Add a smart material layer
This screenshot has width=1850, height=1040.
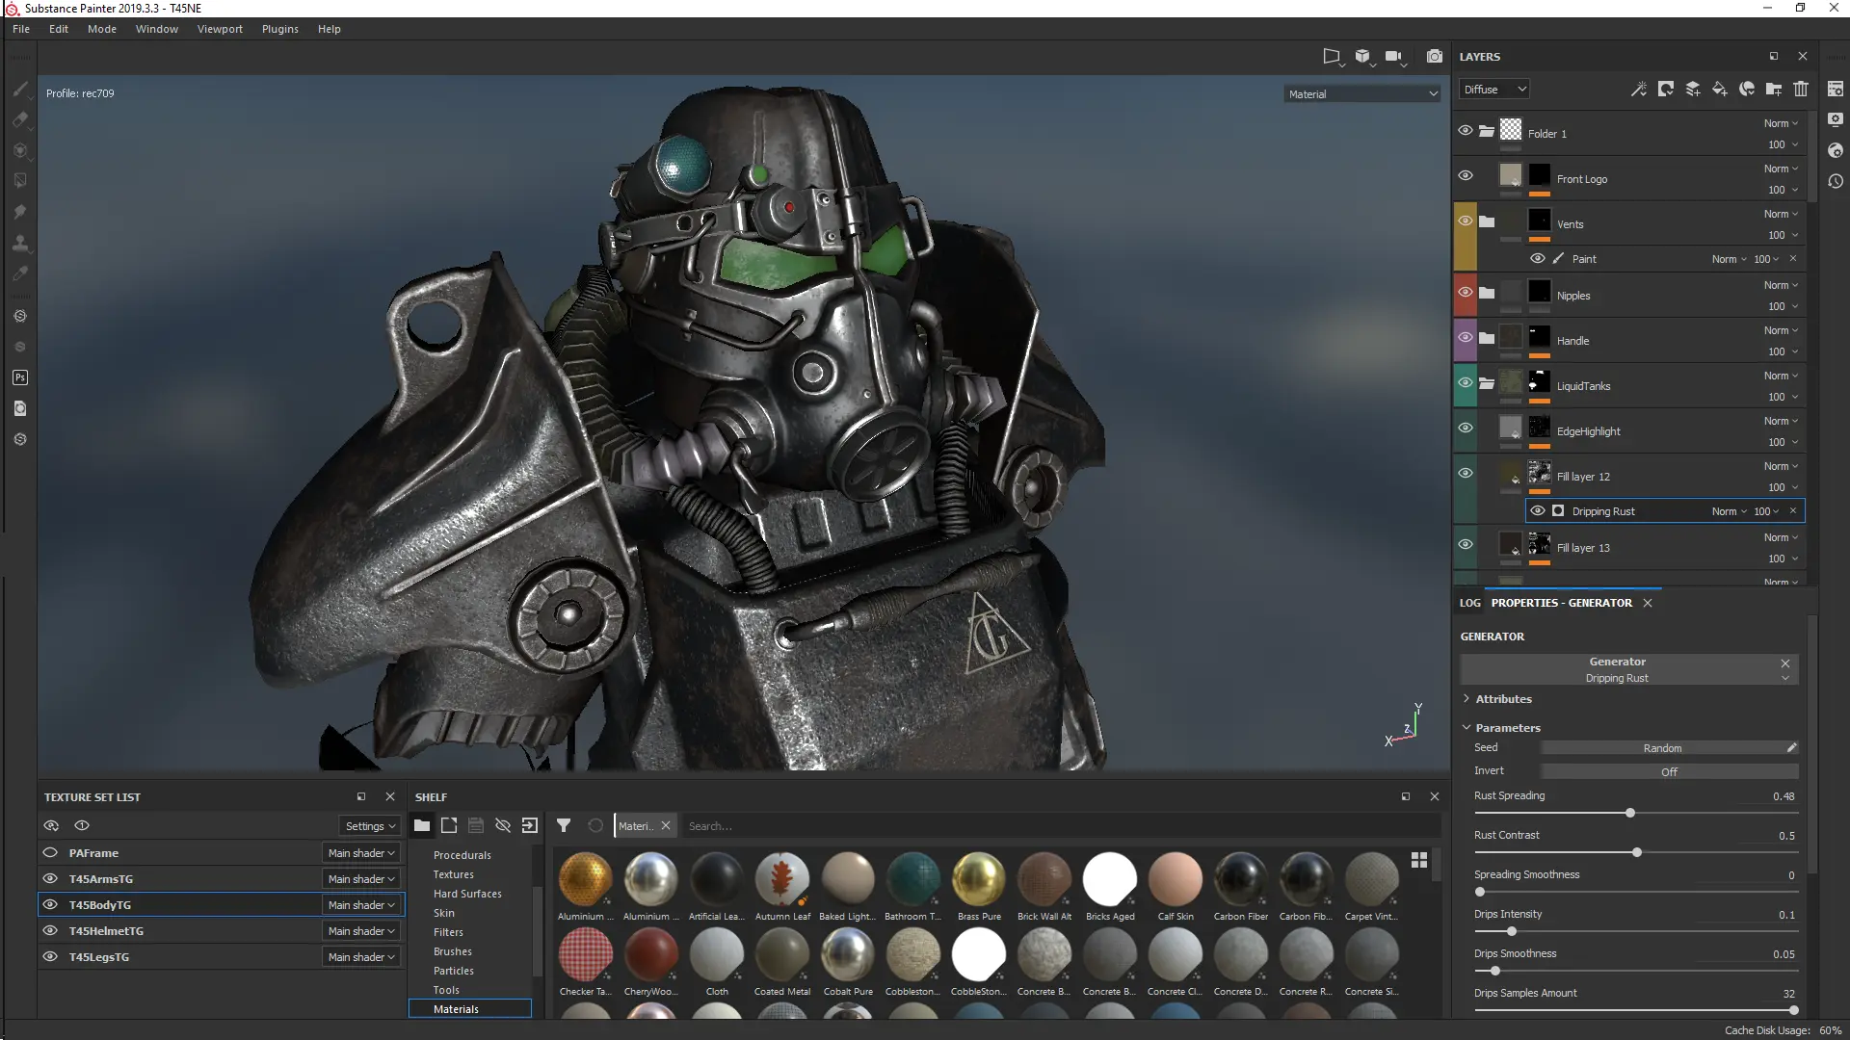[1747, 90]
